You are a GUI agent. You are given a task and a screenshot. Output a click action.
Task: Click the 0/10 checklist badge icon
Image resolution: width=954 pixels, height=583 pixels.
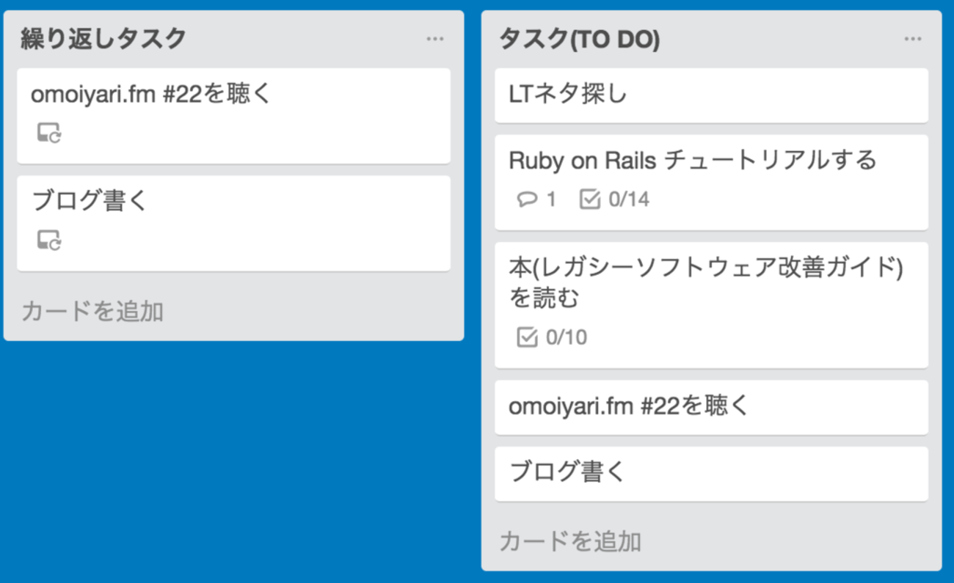tap(527, 337)
